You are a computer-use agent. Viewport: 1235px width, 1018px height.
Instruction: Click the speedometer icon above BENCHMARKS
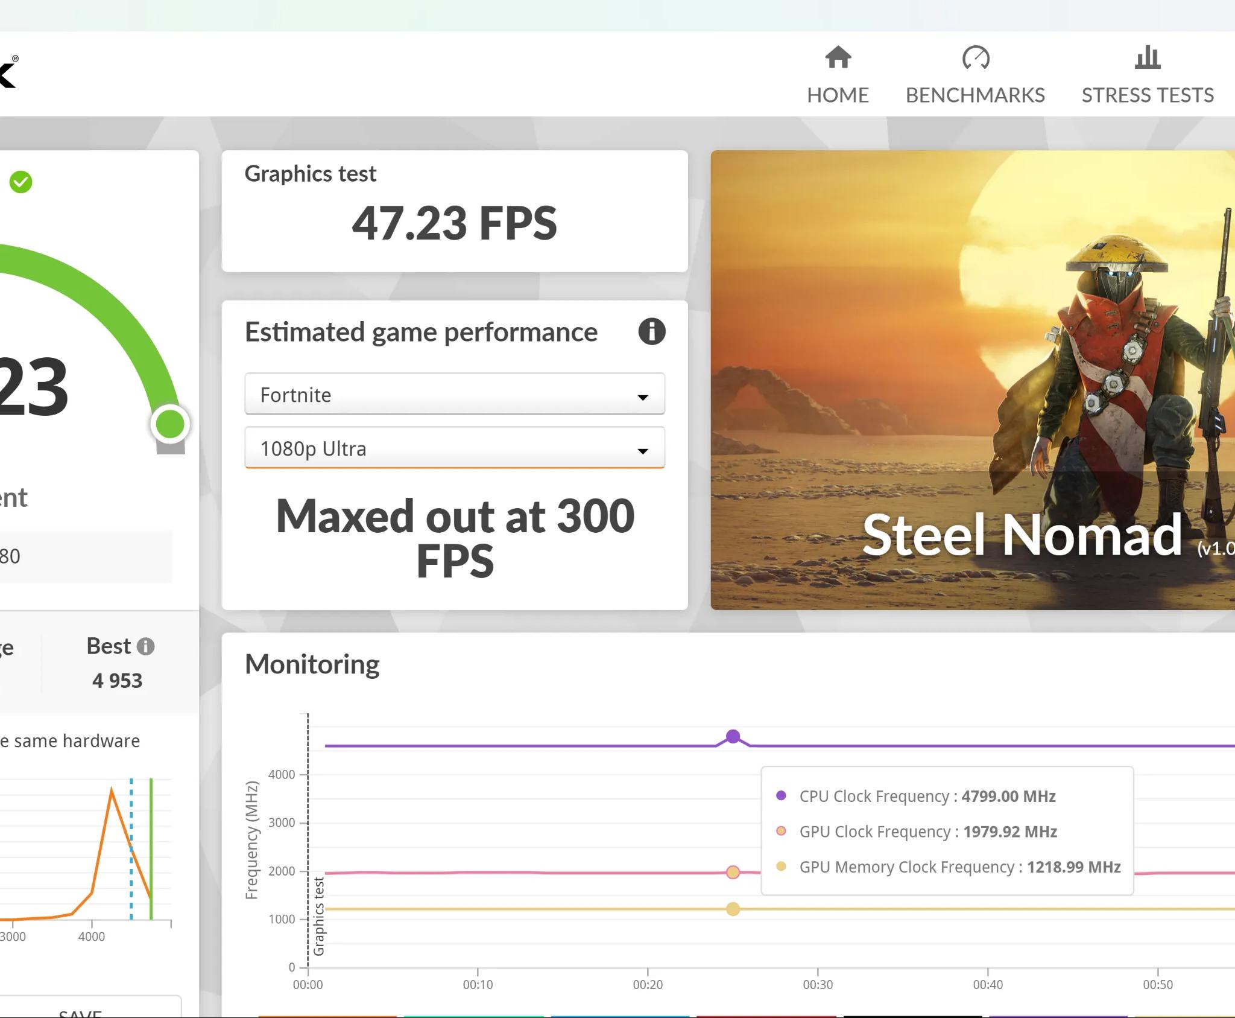tap(976, 58)
